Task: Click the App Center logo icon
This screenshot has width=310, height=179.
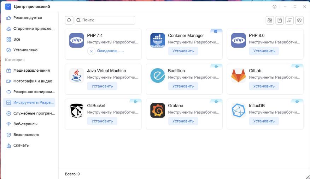Action: click(8, 7)
